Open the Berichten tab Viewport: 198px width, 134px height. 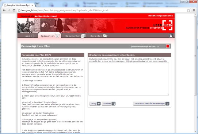99,36
